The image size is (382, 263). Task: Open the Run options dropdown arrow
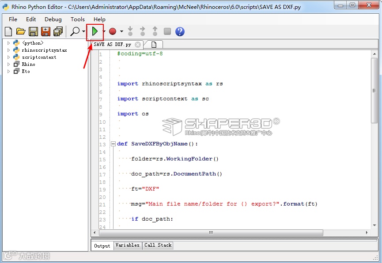(104, 31)
